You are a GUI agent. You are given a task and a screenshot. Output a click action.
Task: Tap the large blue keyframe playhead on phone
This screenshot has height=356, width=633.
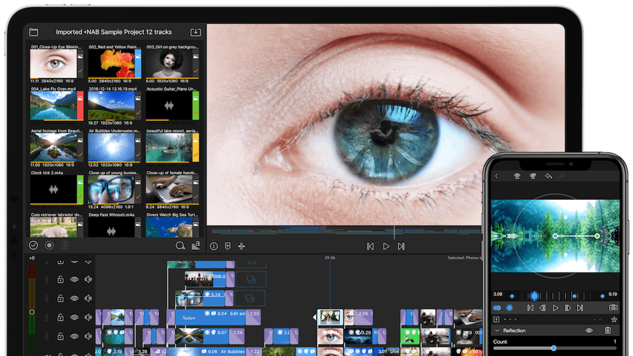click(534, 295)
